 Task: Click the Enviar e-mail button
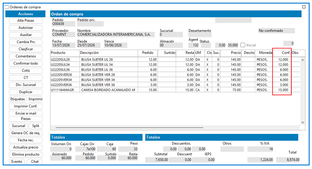(x=26, y=113)
